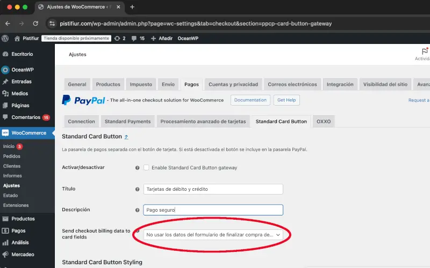Open updates icon showing 2
This screenshot has height=268, width=430.
(x=120, y=38)
